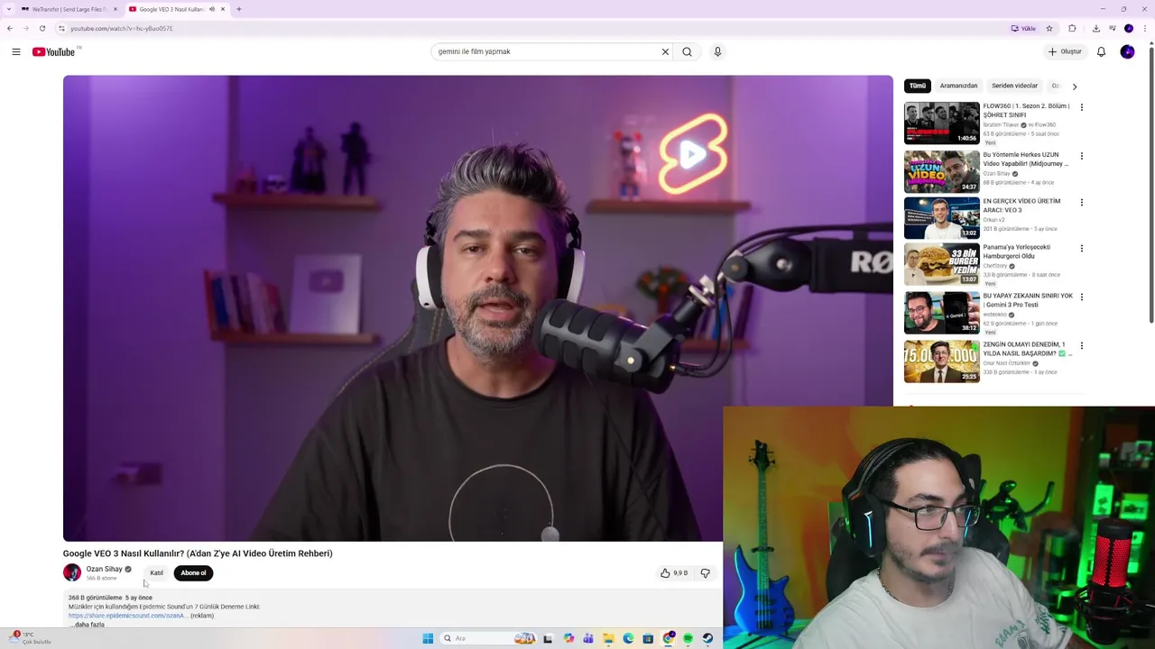Bookmark this page with the star icon
1155x649 pixels.
[1049, 28]
